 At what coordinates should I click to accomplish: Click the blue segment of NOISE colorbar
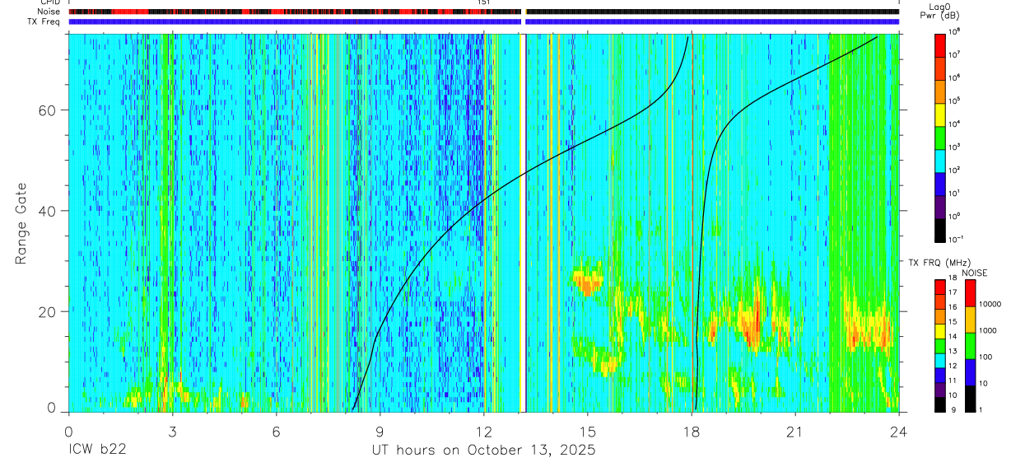pos(970,372)
